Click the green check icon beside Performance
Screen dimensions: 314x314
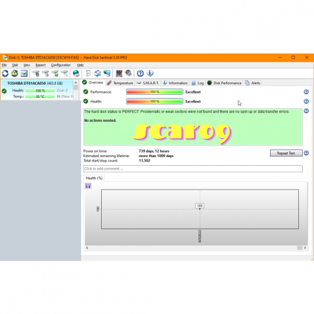(x=85, y=92)
